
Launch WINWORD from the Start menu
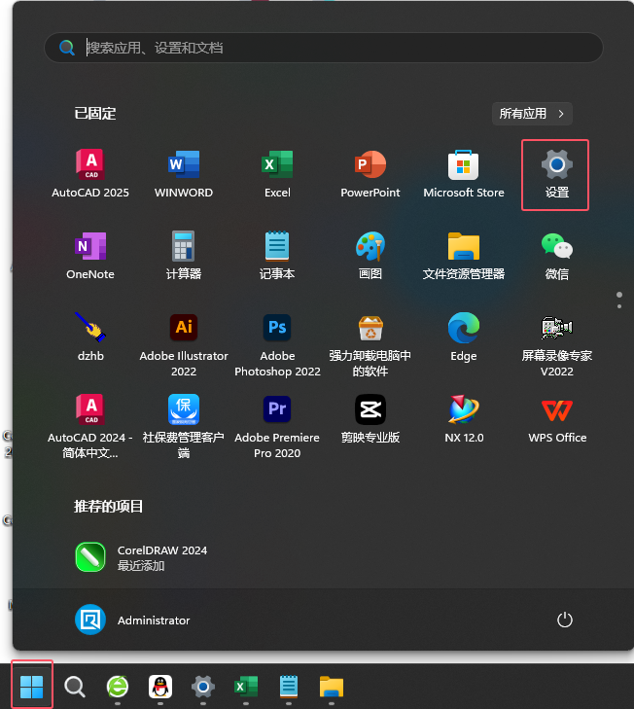click(x=184, y=174)
